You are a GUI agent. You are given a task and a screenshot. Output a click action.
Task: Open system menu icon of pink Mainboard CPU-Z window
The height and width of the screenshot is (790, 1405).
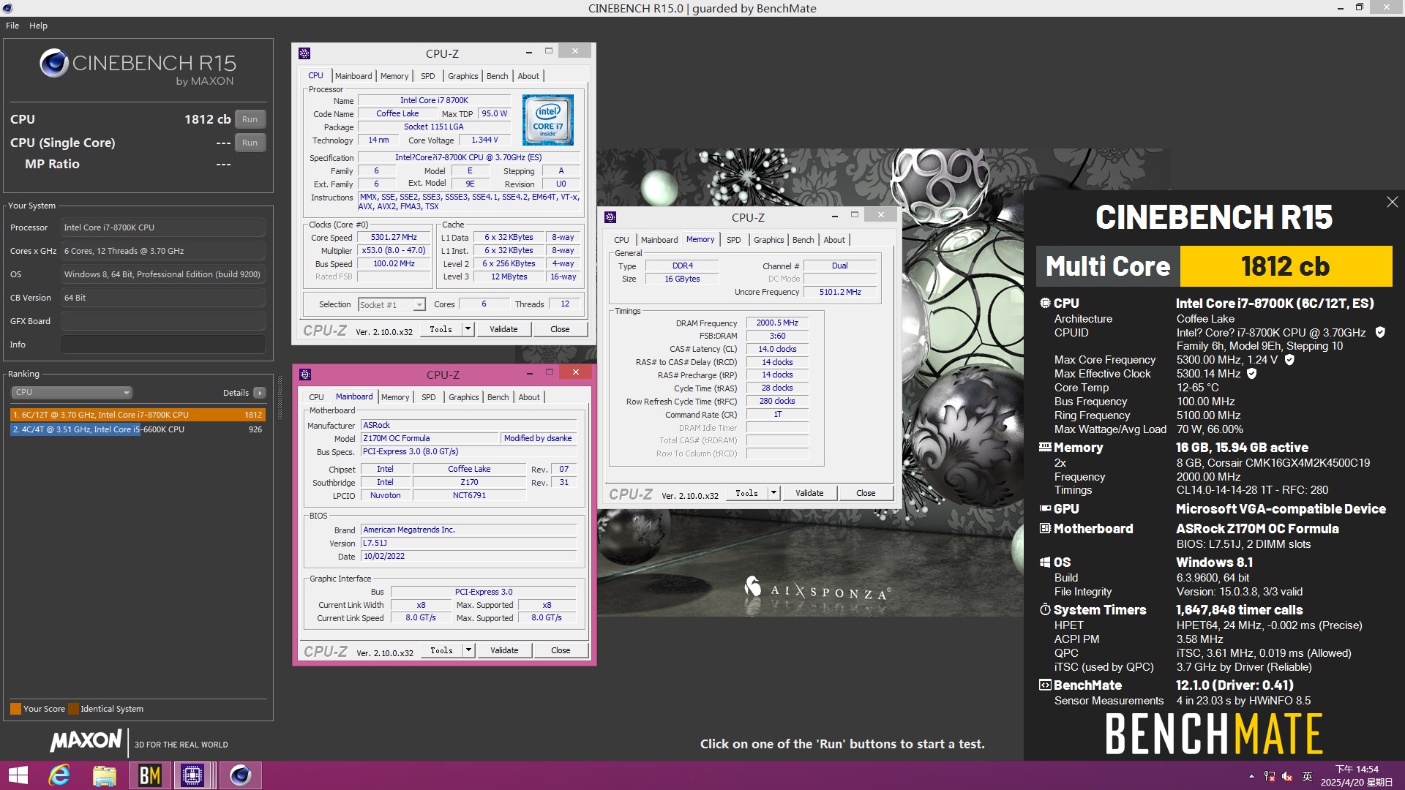coord(305,375)
